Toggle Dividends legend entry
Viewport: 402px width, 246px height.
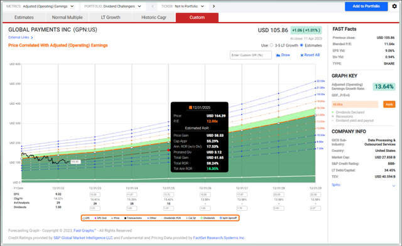point(208,218)
